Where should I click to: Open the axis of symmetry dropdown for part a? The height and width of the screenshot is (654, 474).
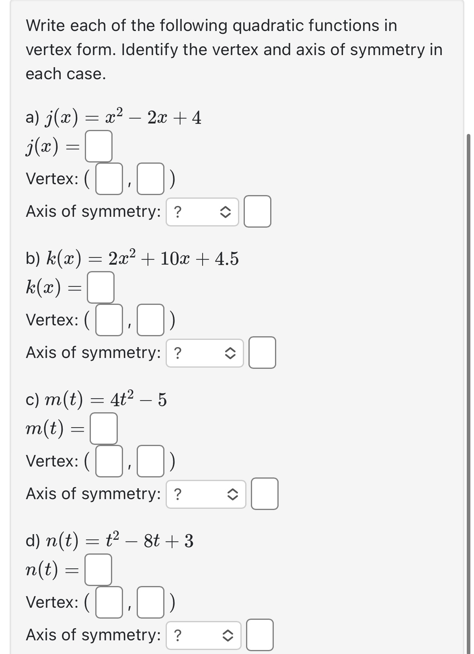pos(203,212)
